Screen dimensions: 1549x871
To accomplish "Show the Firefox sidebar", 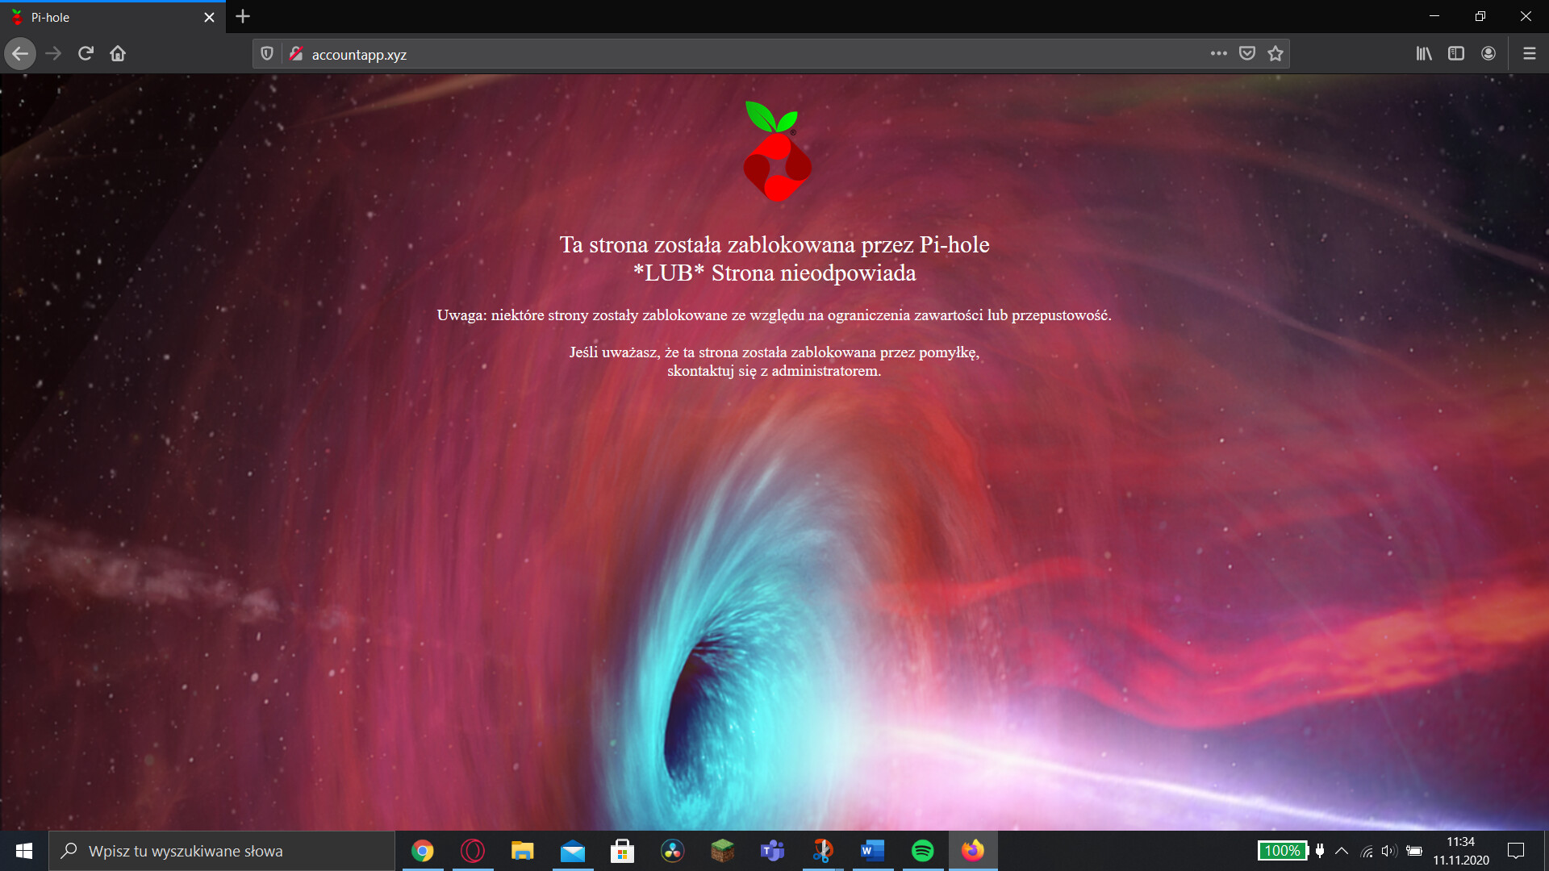I will coord(1456,53).
